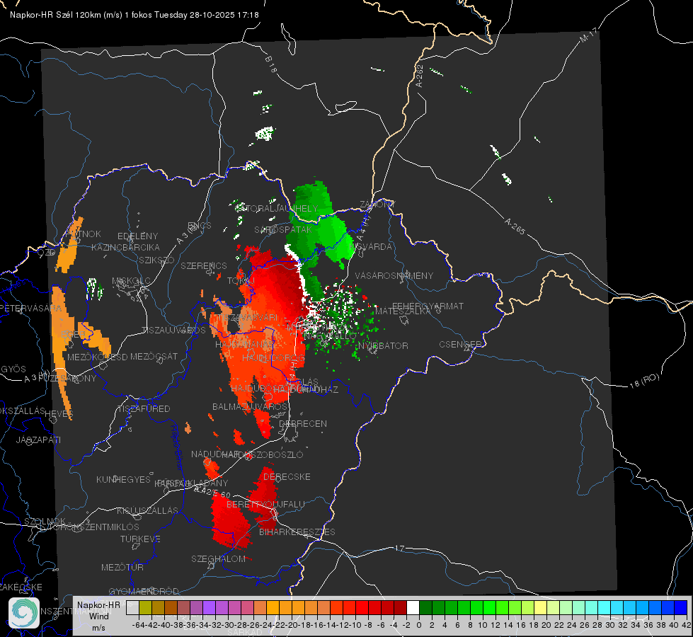This screenshot has height=637, width=693.
Task: Click the B 18 road label
Action: (x=271, y=64)
